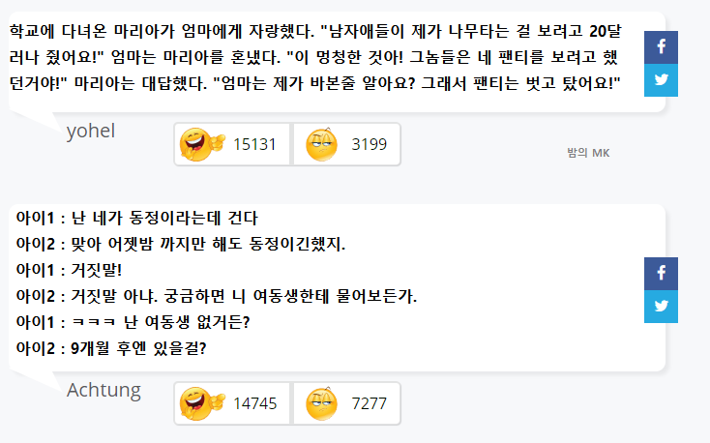The width and height of the screenshot is (710, 443).
Task: Click unamused emoji on Achtung's joke
Action: (x=321, y=403)
